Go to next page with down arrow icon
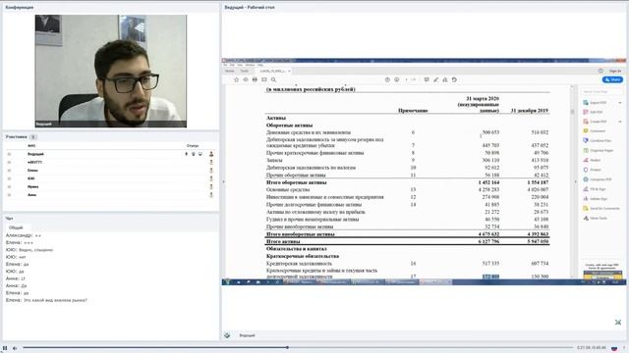 [x=397, y=79]
